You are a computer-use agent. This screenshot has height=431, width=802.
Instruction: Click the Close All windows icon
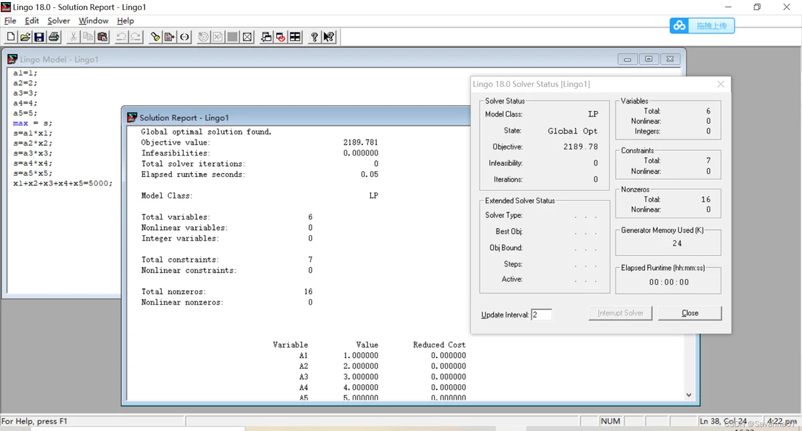coord(281,37)
